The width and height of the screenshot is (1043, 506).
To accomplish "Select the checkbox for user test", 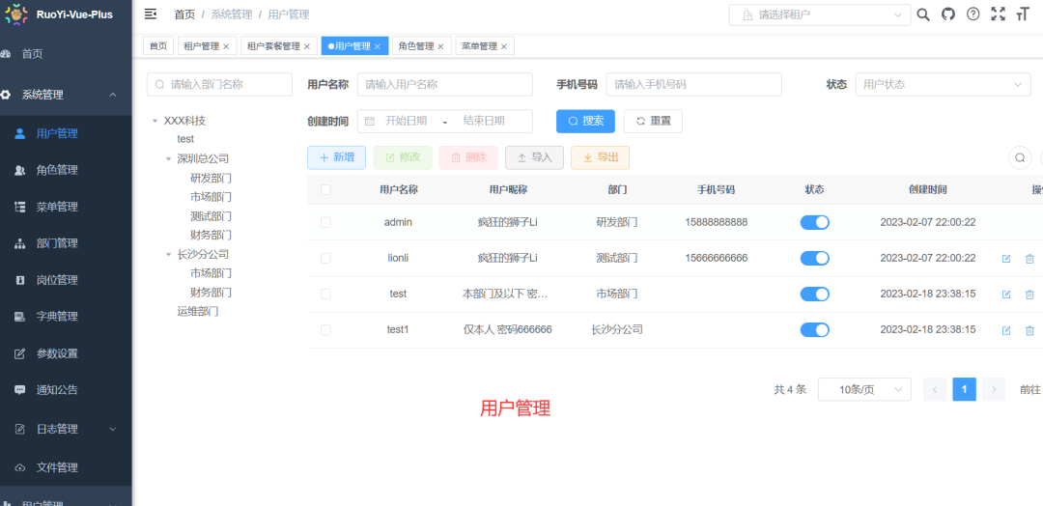I will coord(325,294).
